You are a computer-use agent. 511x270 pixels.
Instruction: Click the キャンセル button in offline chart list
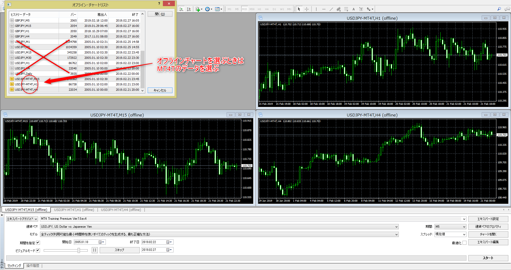pyautogui.click(x=160, y=90)
